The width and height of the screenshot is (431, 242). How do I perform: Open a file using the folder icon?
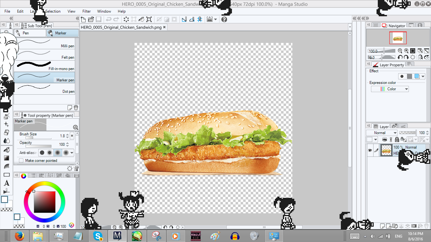91,19
